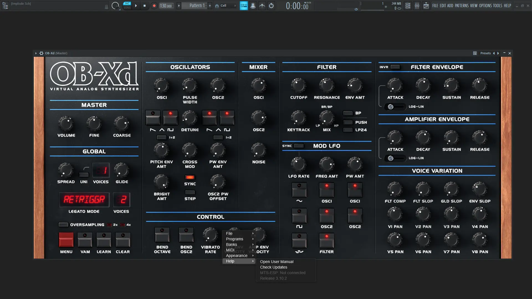Toggle the SYNC oscillator switch
This screenshot has height=299, width=532.
point(190,177)
